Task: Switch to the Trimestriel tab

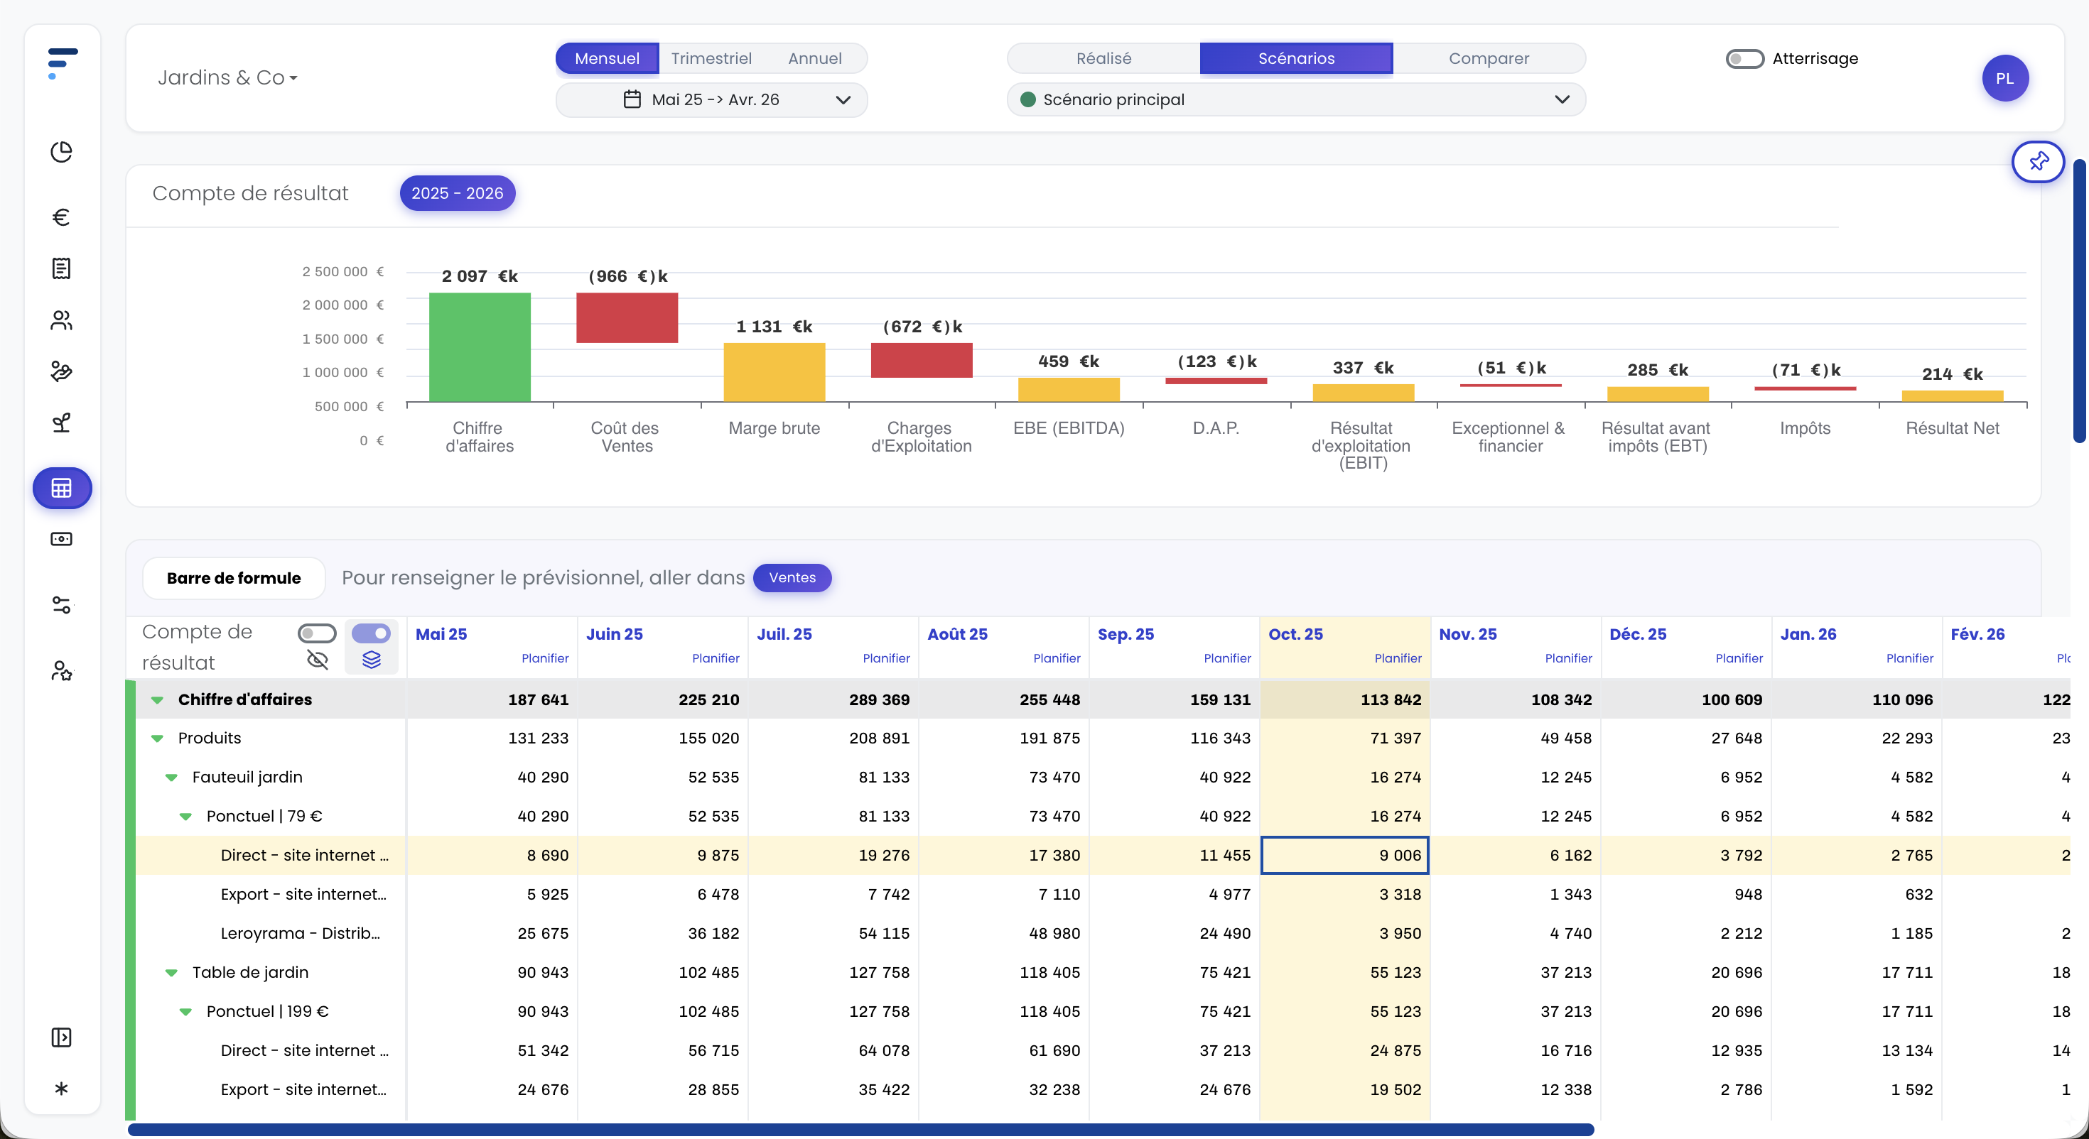Action: pos(711,58)
